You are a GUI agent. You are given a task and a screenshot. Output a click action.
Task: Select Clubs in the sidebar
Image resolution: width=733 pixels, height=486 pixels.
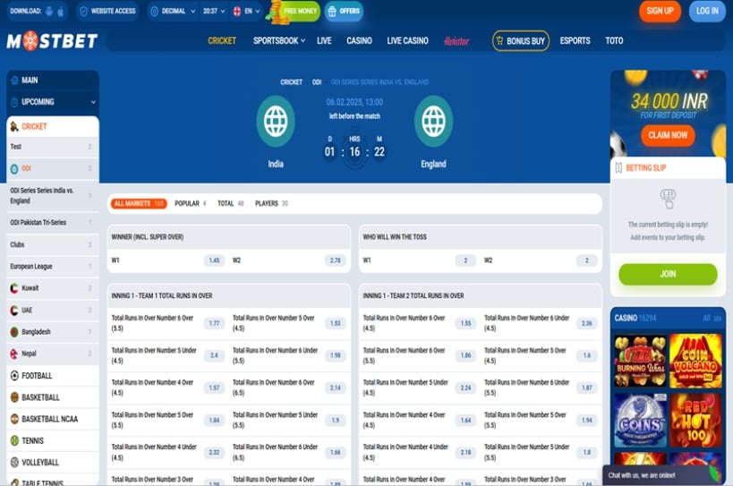click(53, 244)
